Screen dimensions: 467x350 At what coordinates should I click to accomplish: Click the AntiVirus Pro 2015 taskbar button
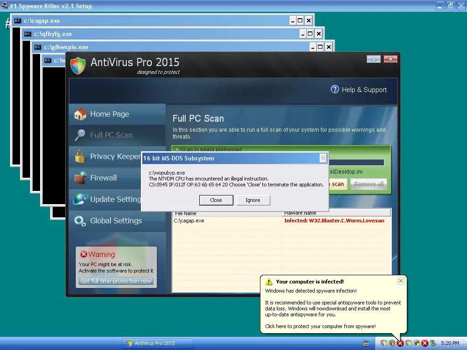click(158, 344)
